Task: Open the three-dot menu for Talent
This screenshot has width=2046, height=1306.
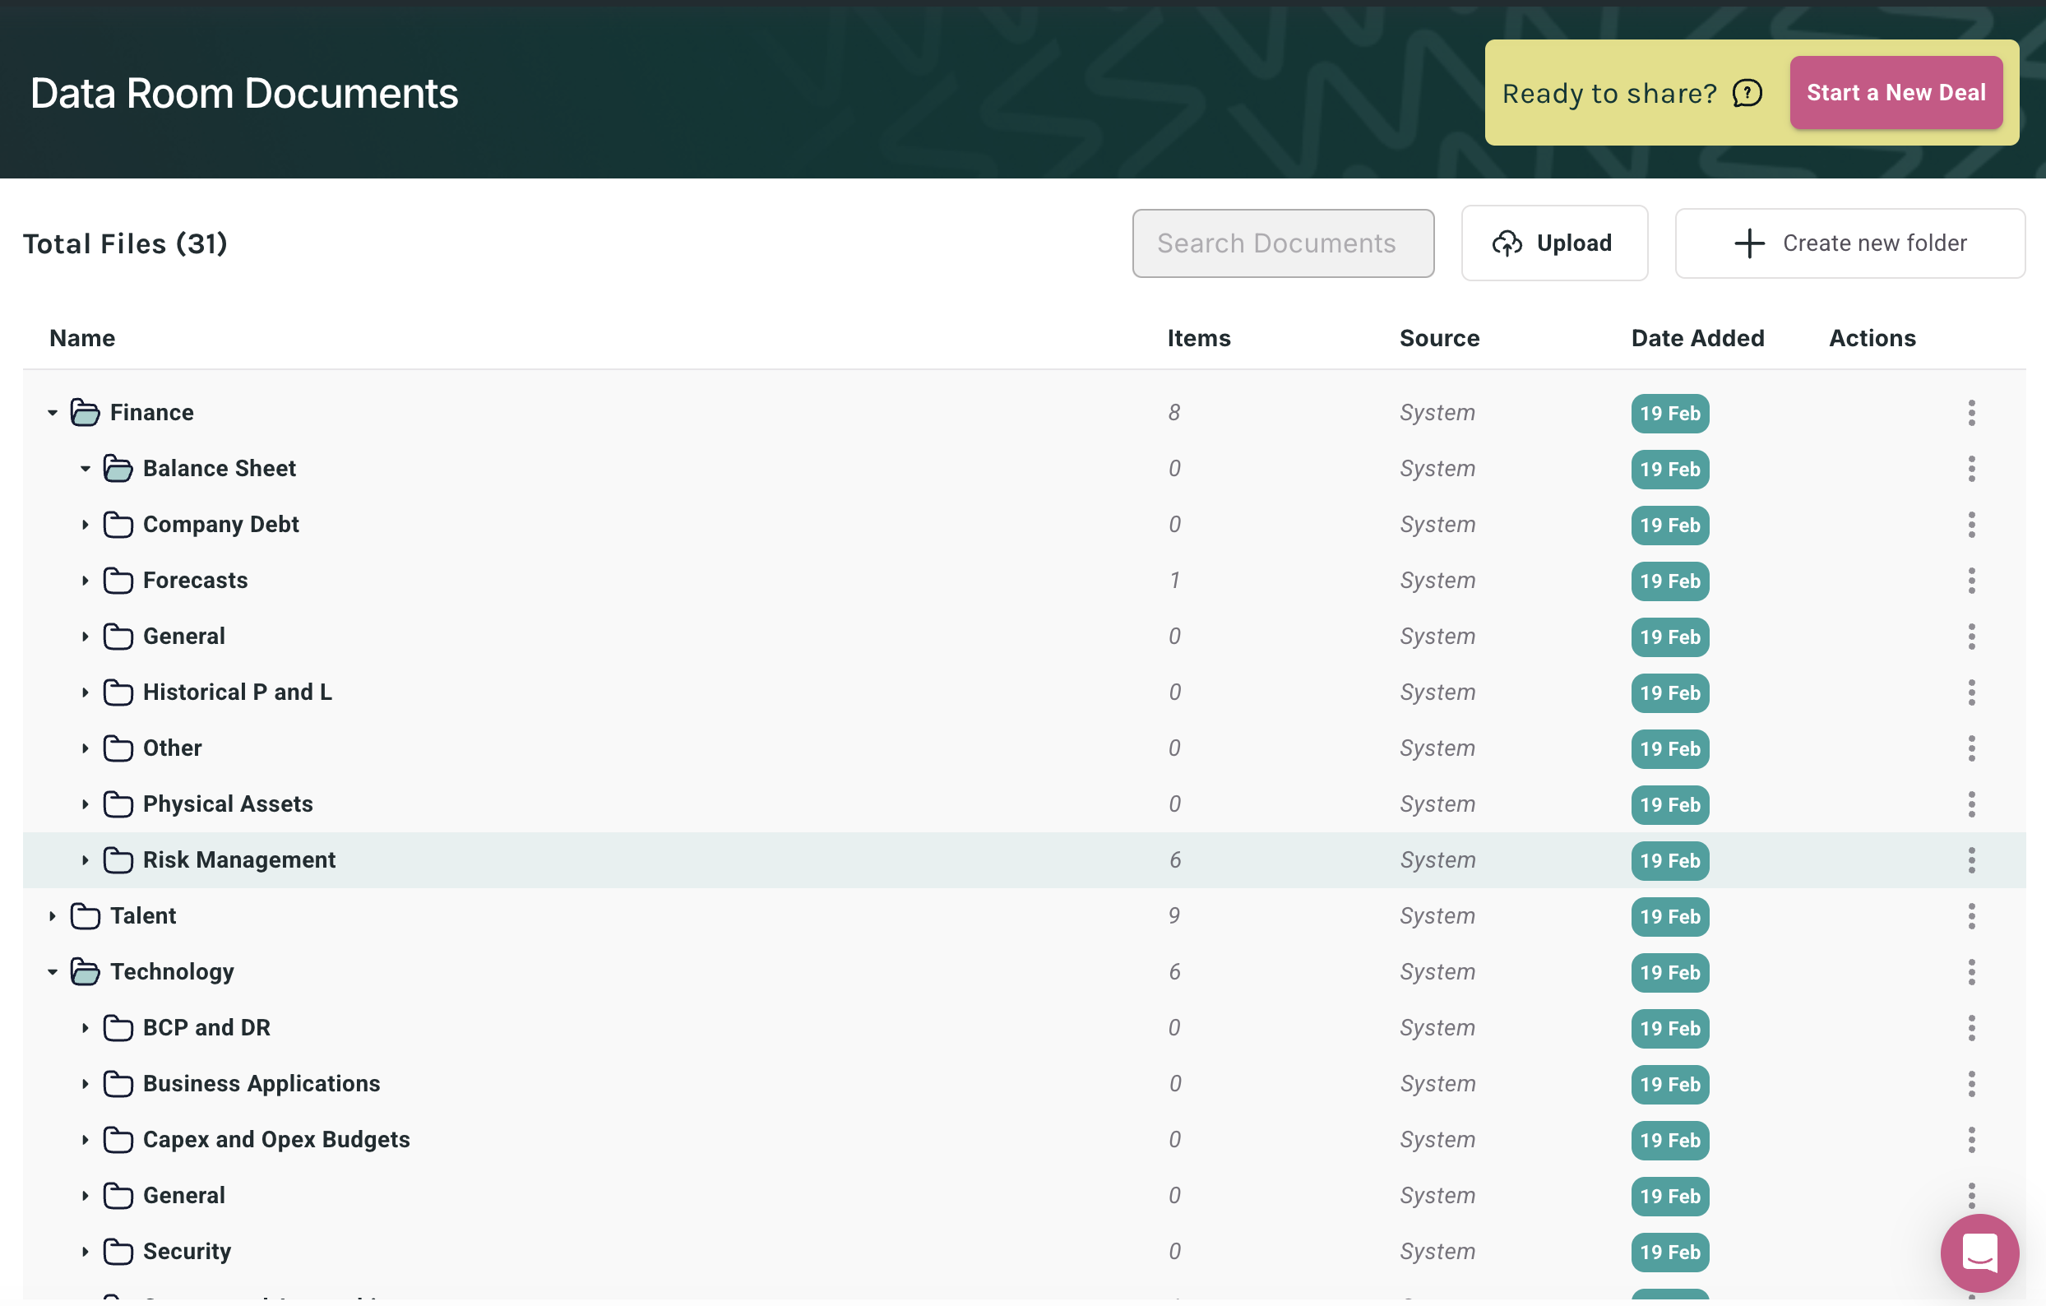Action: (1971, 916)
